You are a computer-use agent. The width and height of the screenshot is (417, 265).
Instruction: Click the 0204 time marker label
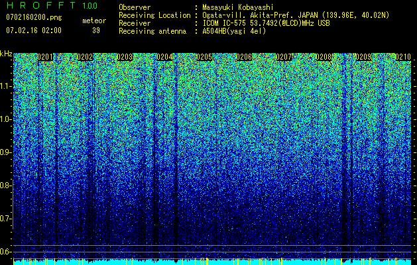pos(164,57)
